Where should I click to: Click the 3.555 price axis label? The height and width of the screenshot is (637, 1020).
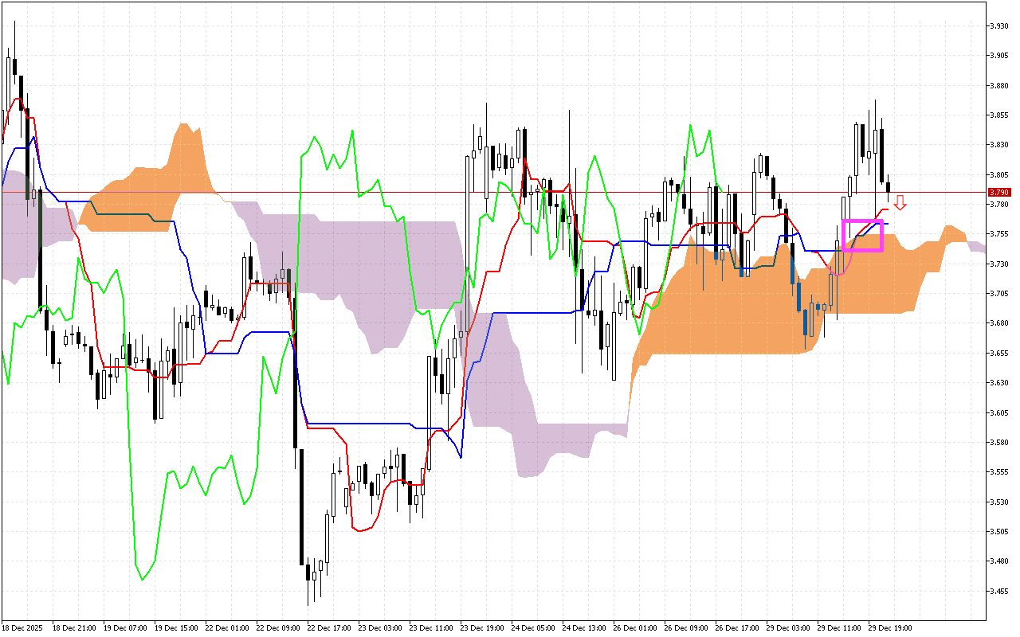(x=998, y=472)
